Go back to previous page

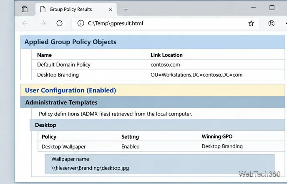coord(25,23)
